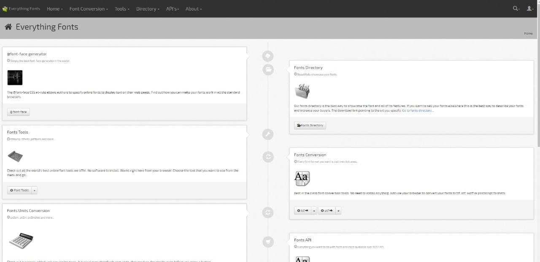540x262 pixels.
Task: Click the Home breadcrumb link
Action: [528, 33]
